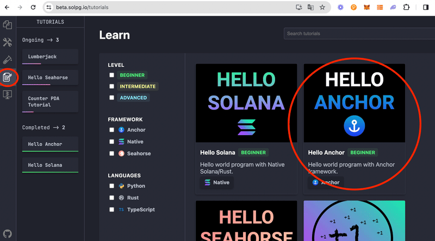Go forward using the browser forward arrow
The width and height of the screenshot is (435, 241).
coord(20,8)
